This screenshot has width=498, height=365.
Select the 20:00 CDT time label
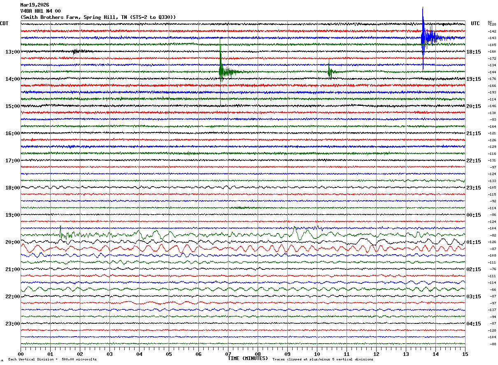tap(13, 242)
